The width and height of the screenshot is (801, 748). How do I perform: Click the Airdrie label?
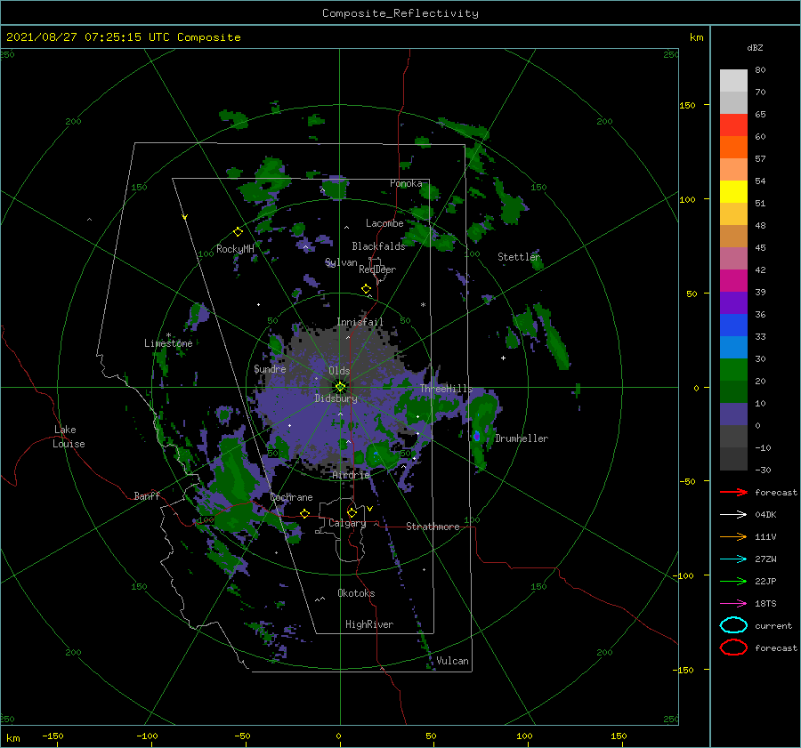351,475
